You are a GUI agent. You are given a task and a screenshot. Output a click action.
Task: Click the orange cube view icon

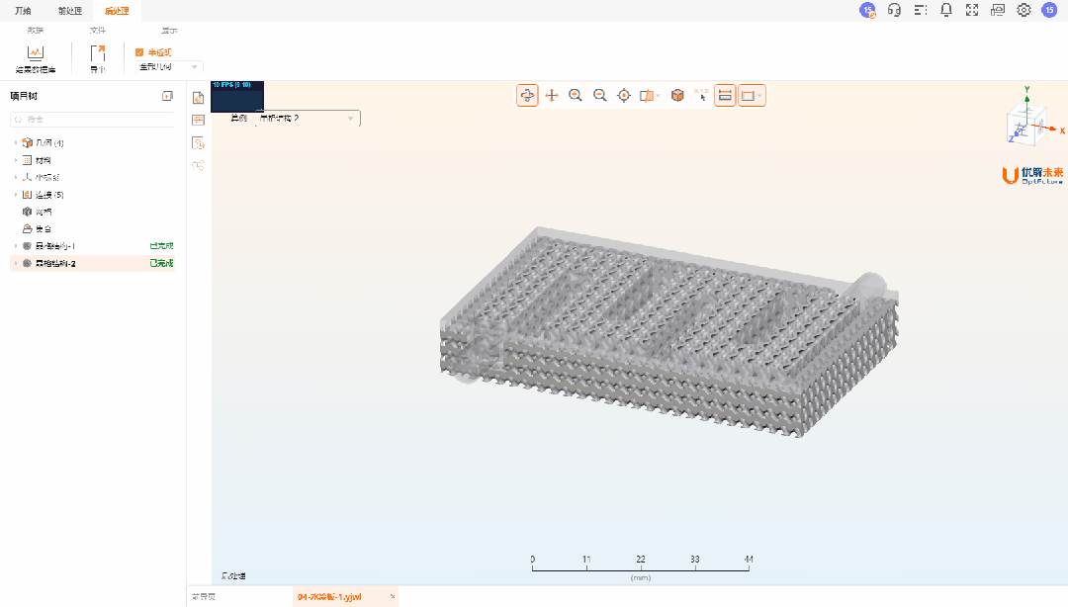click(x=677, y=95)
